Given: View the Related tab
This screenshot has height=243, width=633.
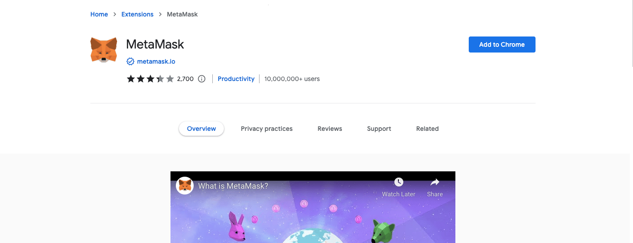Looking at the screenshot, I should tap(427, 129).
